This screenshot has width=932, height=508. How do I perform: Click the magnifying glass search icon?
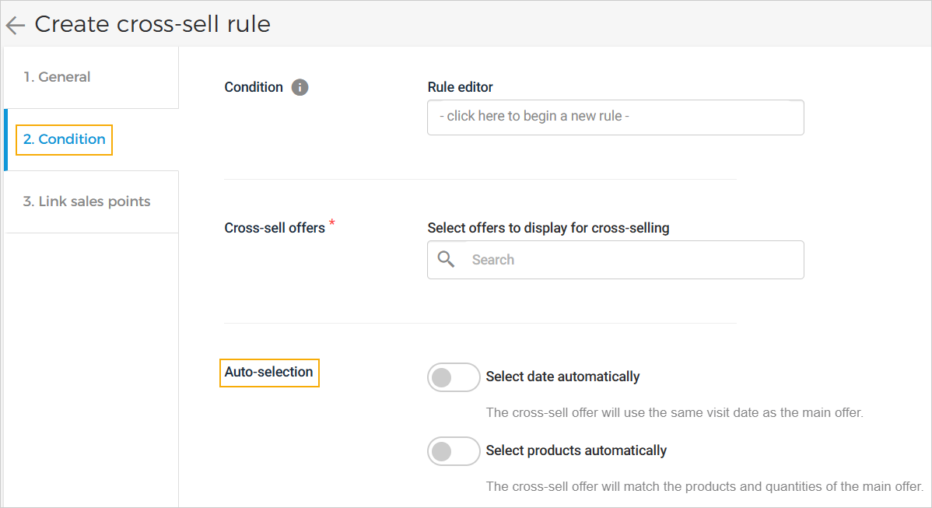click(x=446, y=259)
